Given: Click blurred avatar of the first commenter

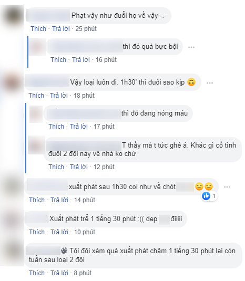Looking at the screenshot, I should (14, 16).
